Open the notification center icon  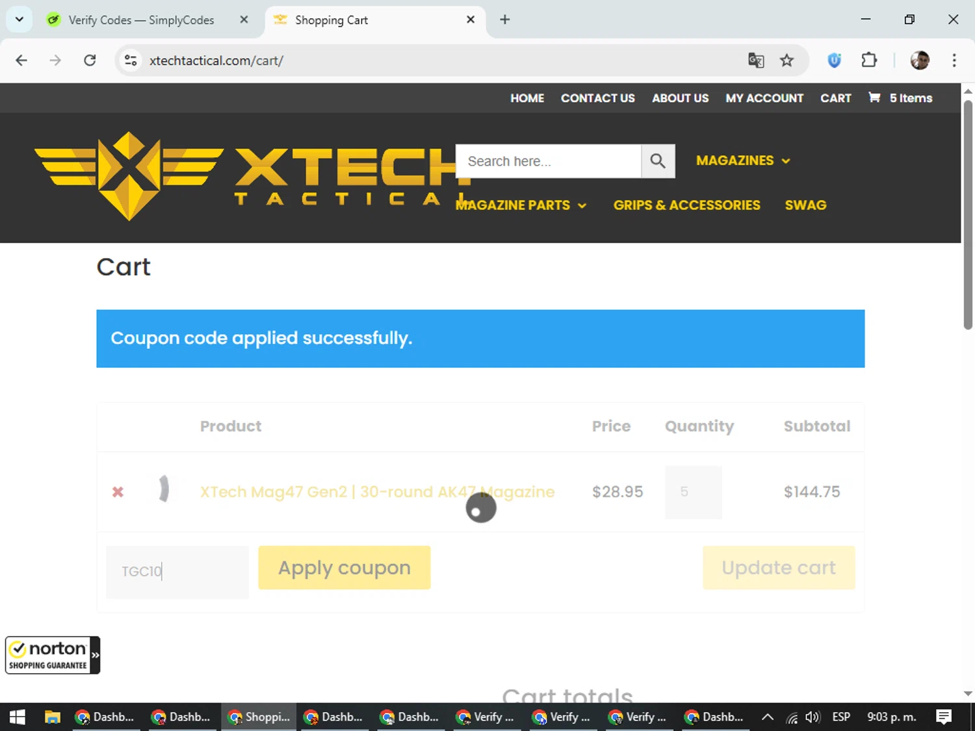(x=944, y=717)
